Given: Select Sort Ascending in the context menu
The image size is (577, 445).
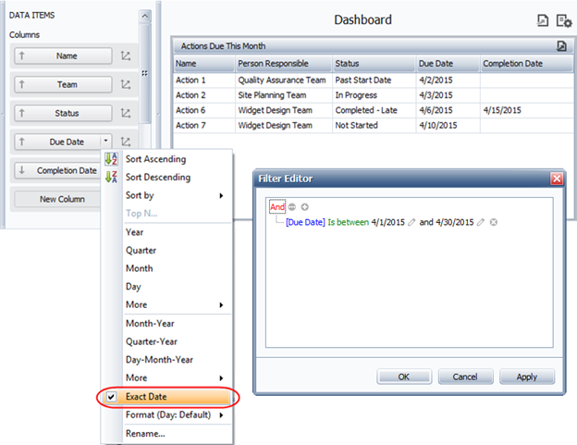Looking at the screenshot, I should (x=157, y=159).
